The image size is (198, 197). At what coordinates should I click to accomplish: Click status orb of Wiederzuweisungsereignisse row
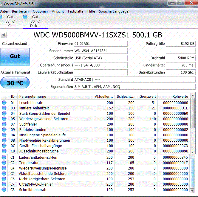4,168
